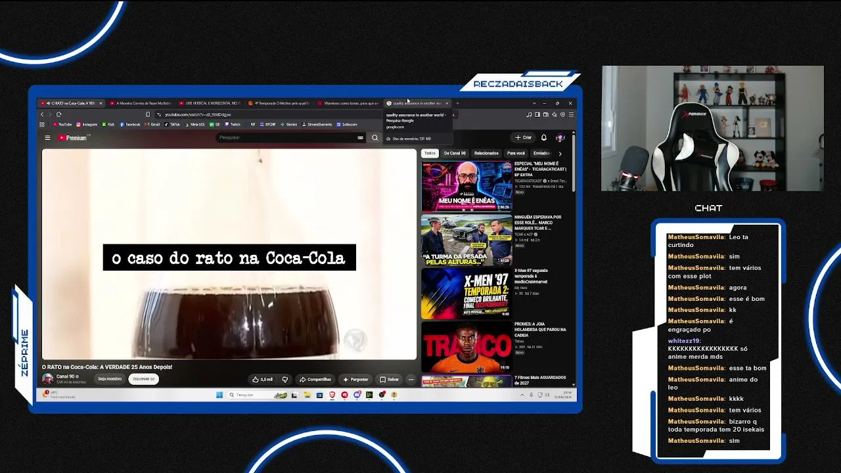Open the browser media control music icon
The image size is (841, 473).
(x=530, y=114)
